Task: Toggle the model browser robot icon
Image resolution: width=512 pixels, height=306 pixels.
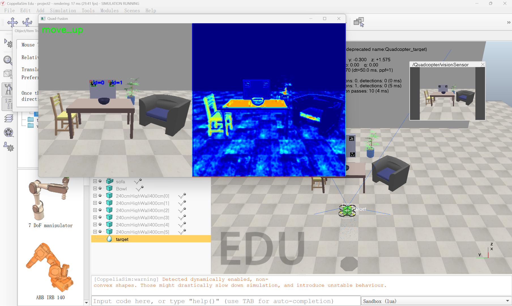Action: [x=8, y=89]
